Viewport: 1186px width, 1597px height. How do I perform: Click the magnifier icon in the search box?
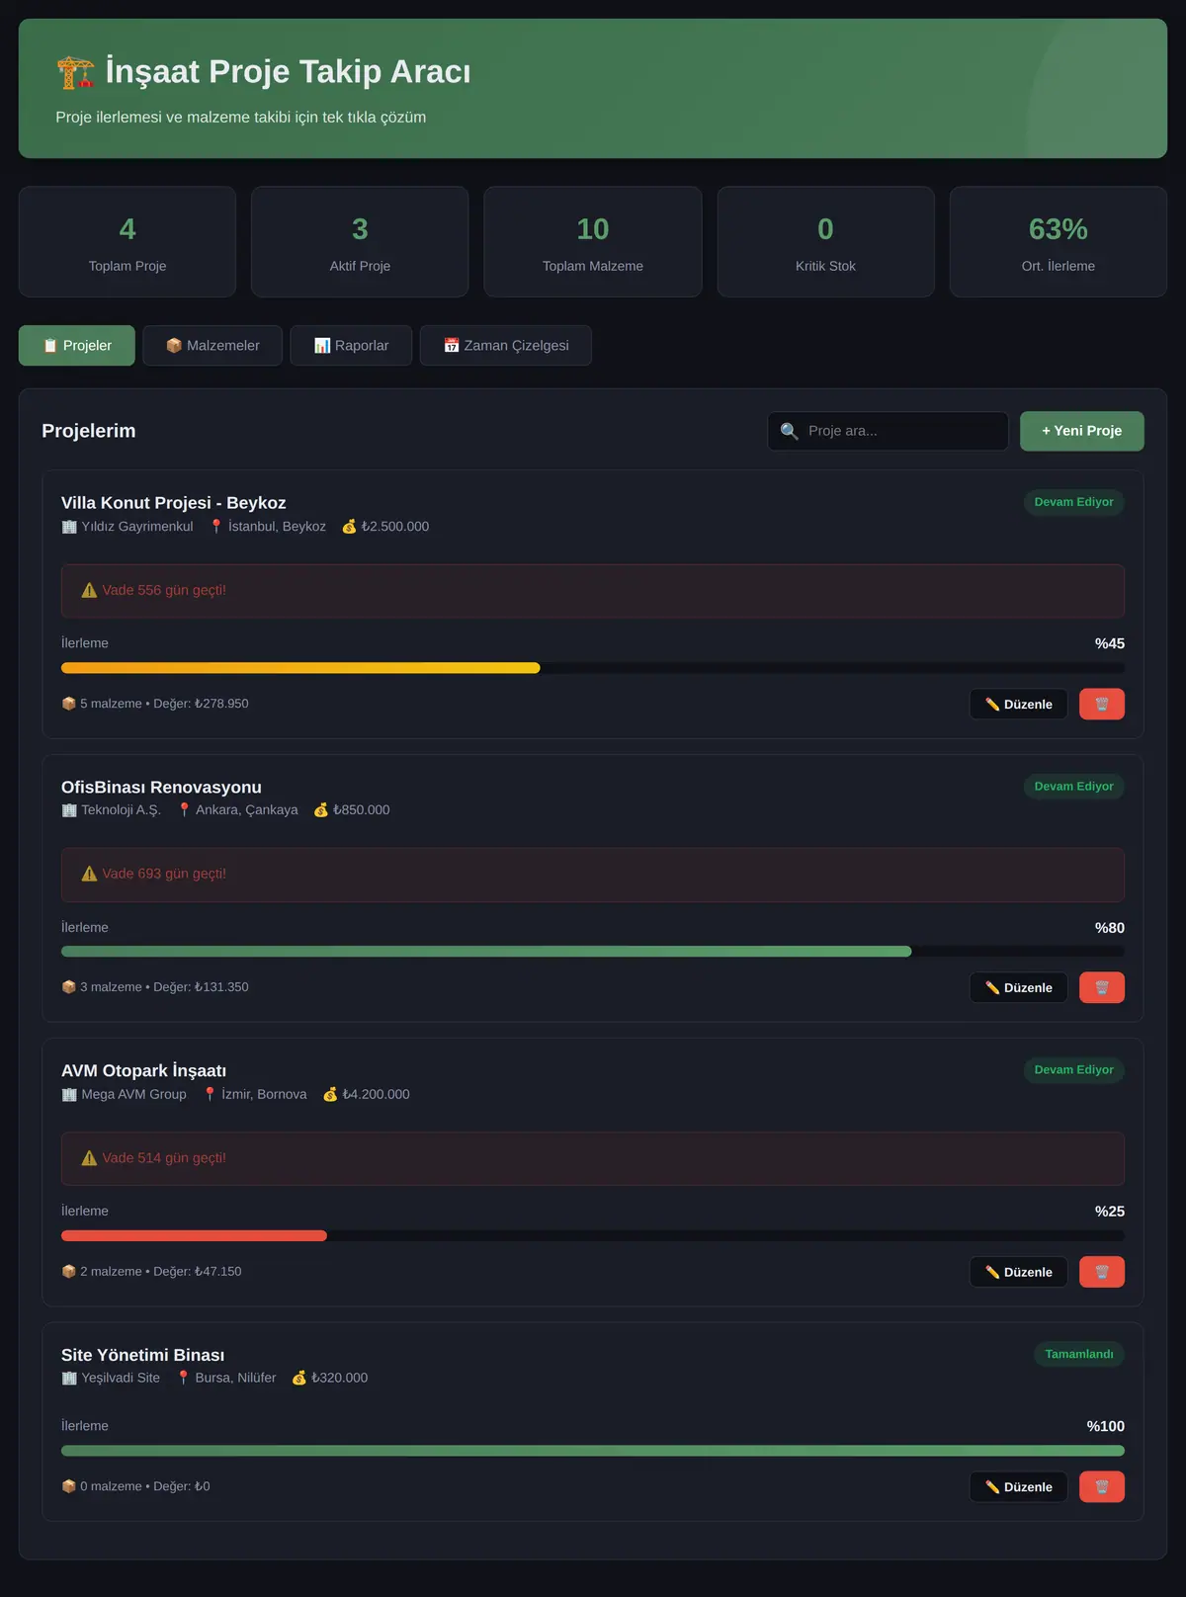point(789,431)
